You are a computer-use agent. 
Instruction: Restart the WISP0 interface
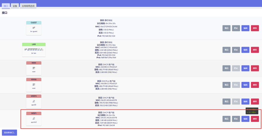[x=226, y=101]
